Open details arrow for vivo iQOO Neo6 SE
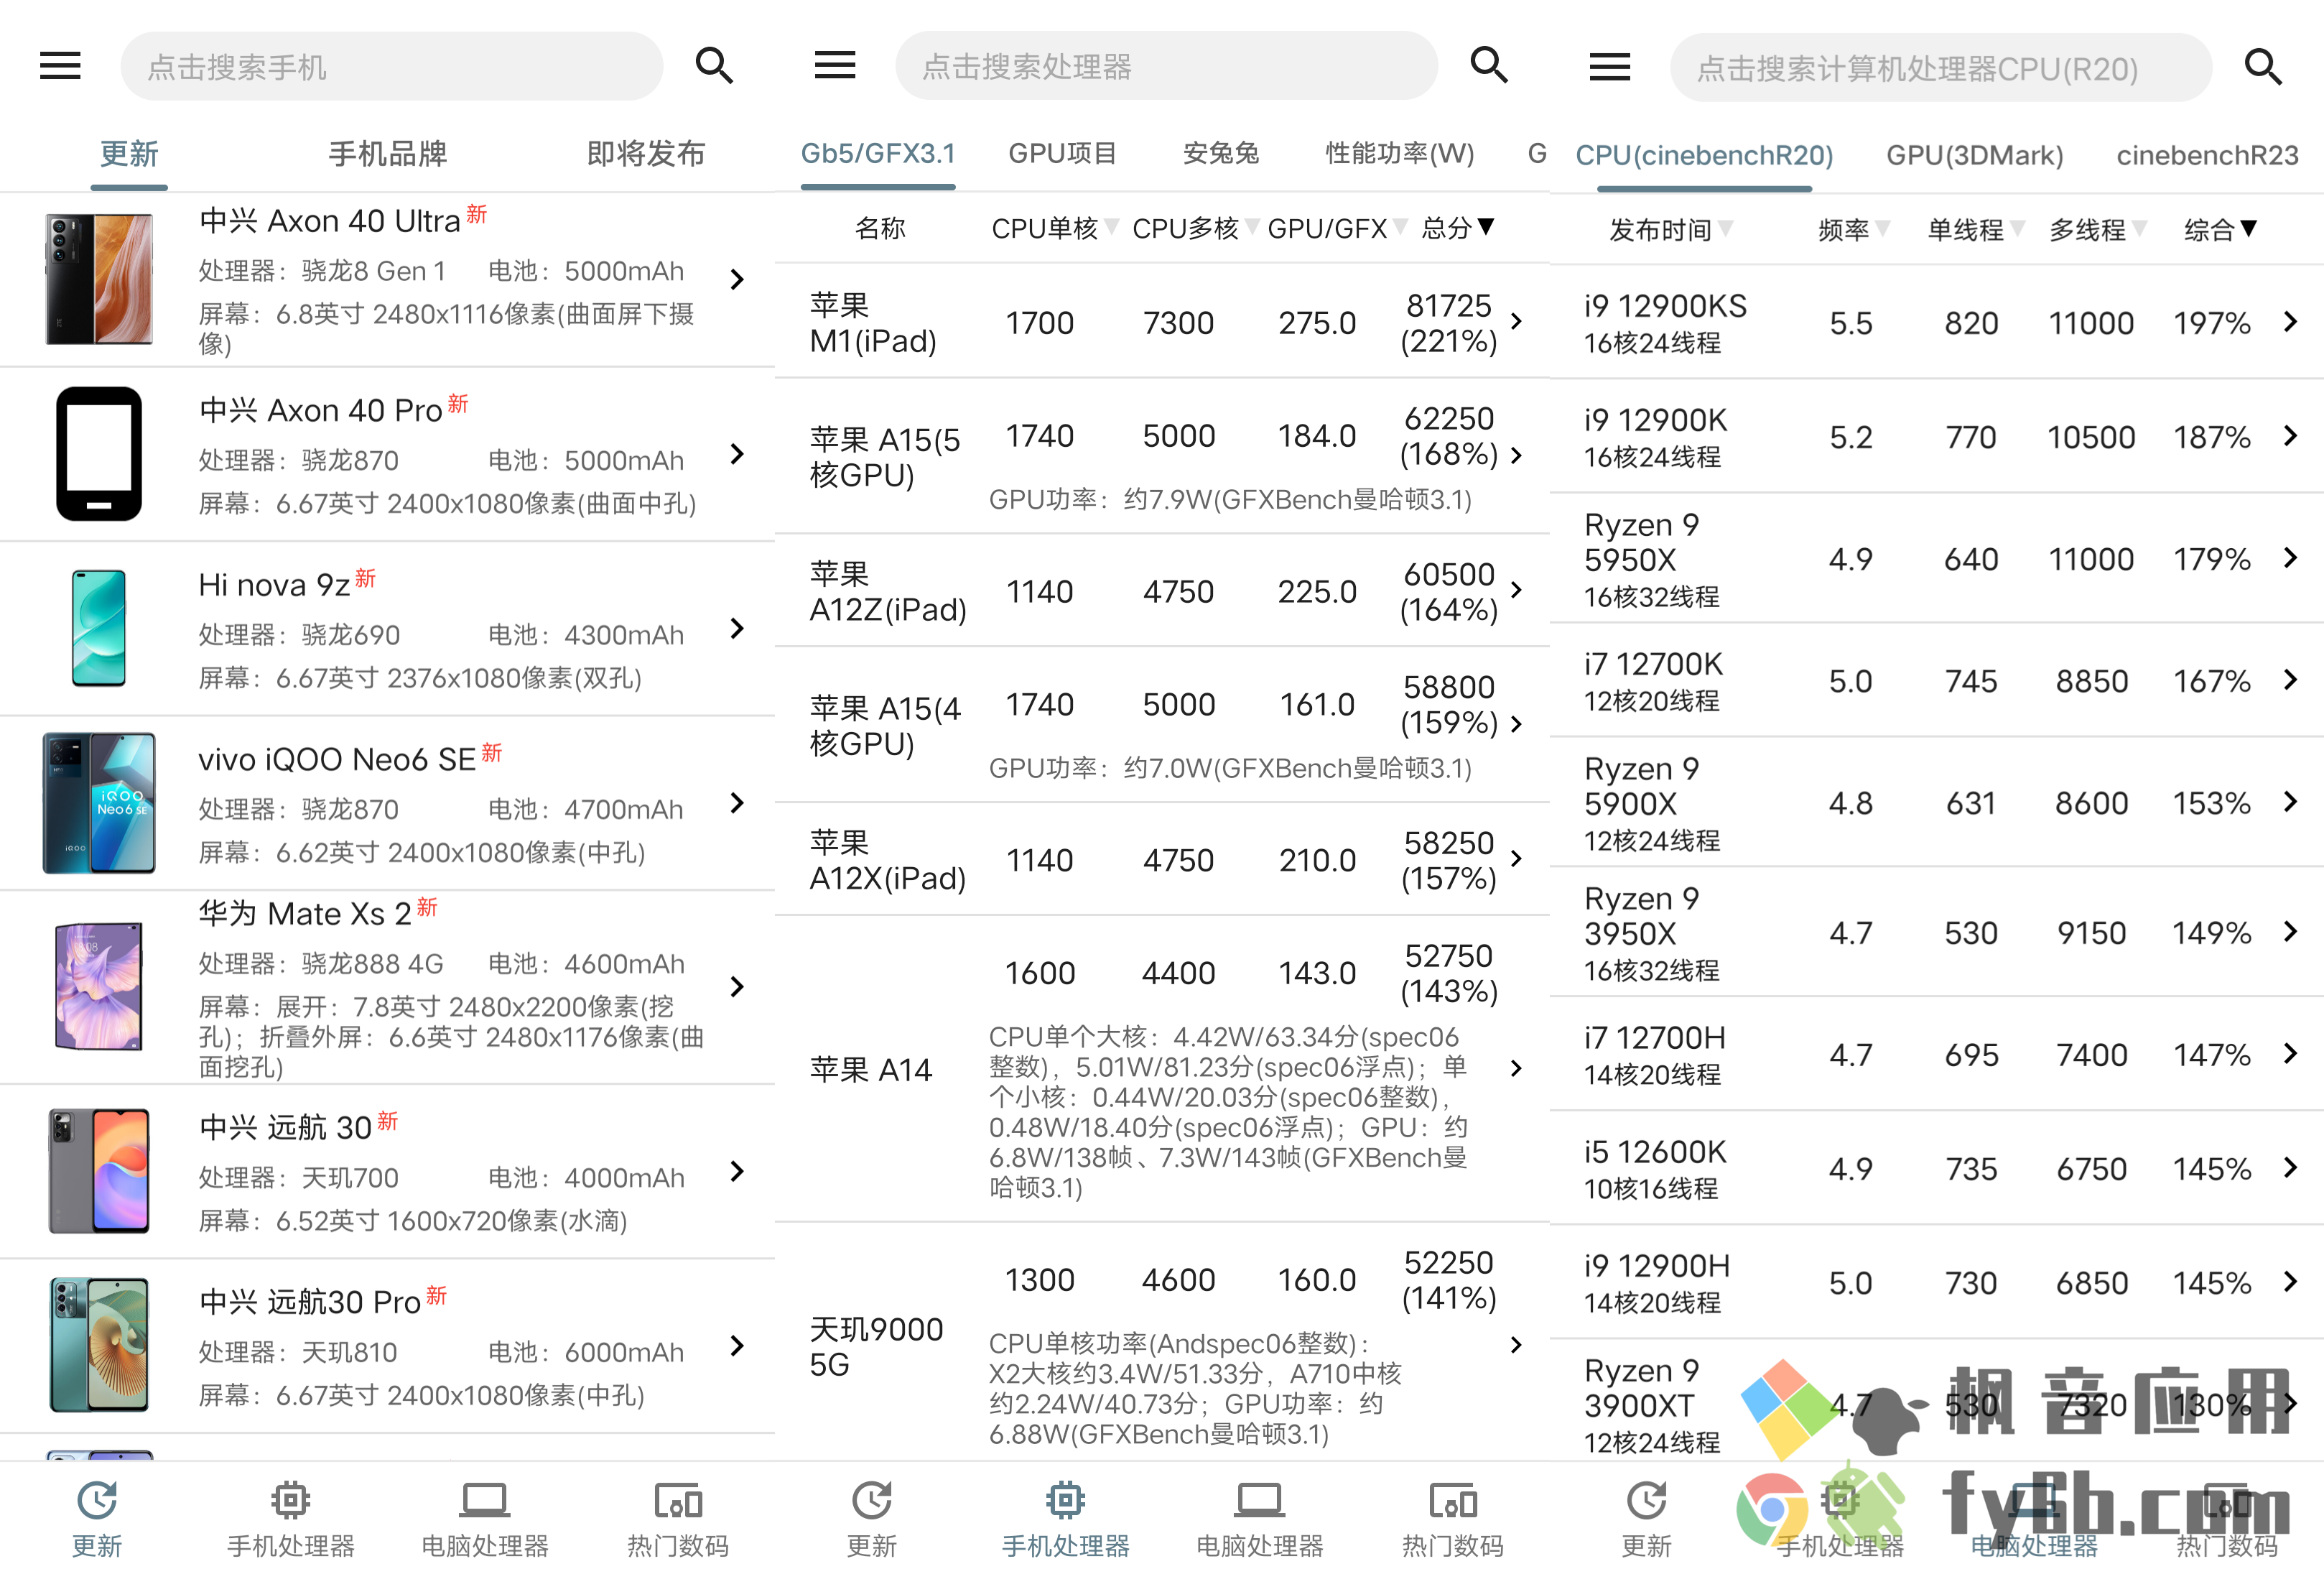Viewport: 2324px width, 1569px height. click(x=737, y=802)
